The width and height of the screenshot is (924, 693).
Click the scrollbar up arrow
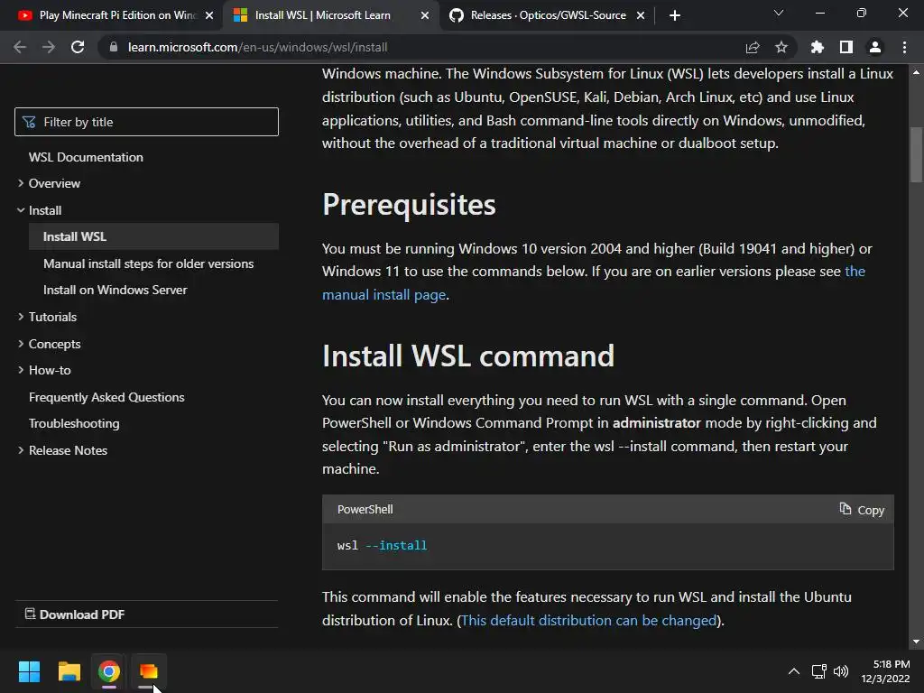pos(916,72)
